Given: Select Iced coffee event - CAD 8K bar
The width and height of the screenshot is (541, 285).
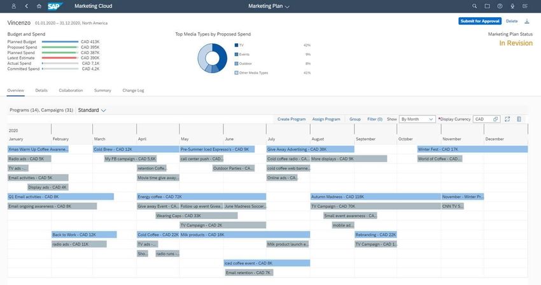Looking at the screenshot, I should tap(267, 263).
